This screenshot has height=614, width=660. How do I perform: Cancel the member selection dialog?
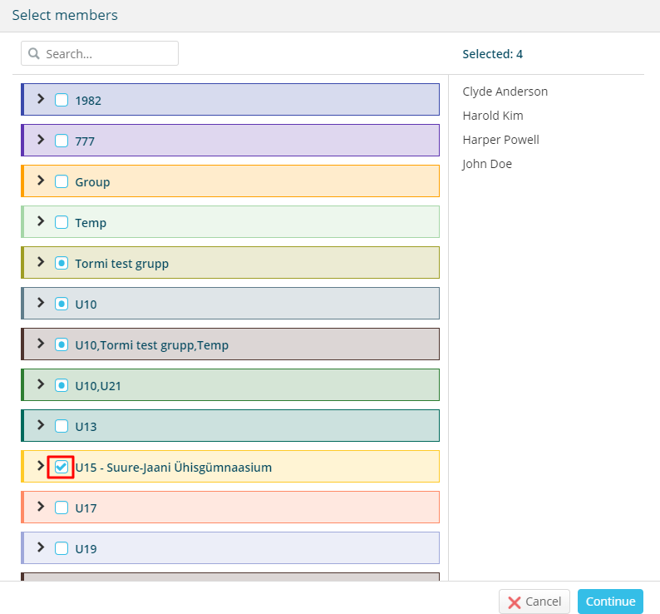point(534,602)
